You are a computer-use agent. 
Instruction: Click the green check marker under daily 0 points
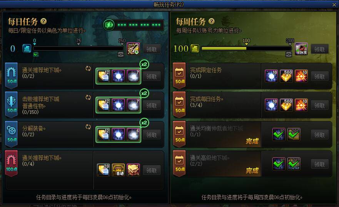click(36, 55)
